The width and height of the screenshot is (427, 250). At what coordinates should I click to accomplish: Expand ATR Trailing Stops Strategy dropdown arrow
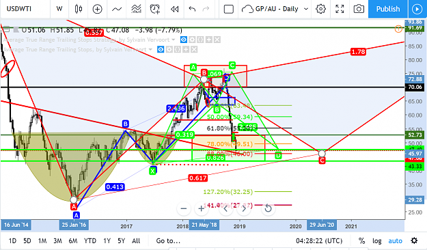(174, 40)
